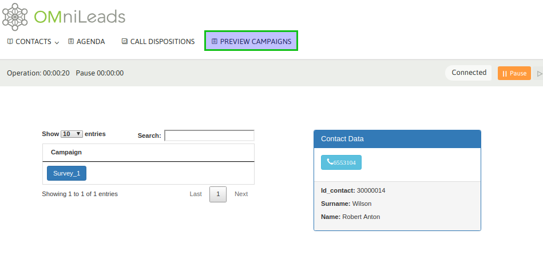Select the Survey_1 campaign button
This screenshot has height=259, width=543.
point(66,173)
